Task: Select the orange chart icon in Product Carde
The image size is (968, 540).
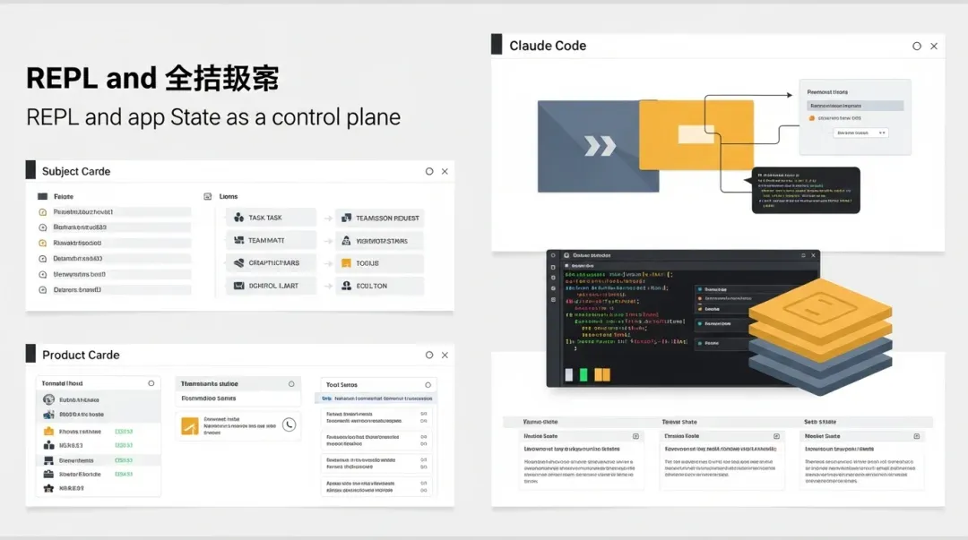Action: coord(190,427)
